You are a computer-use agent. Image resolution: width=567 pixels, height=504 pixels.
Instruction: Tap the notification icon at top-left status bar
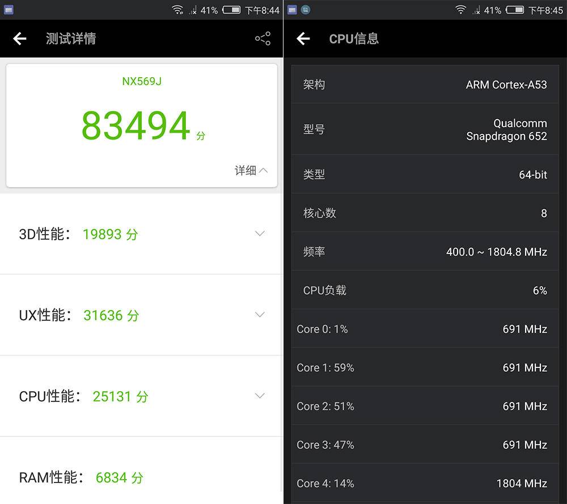coord(8,9)
